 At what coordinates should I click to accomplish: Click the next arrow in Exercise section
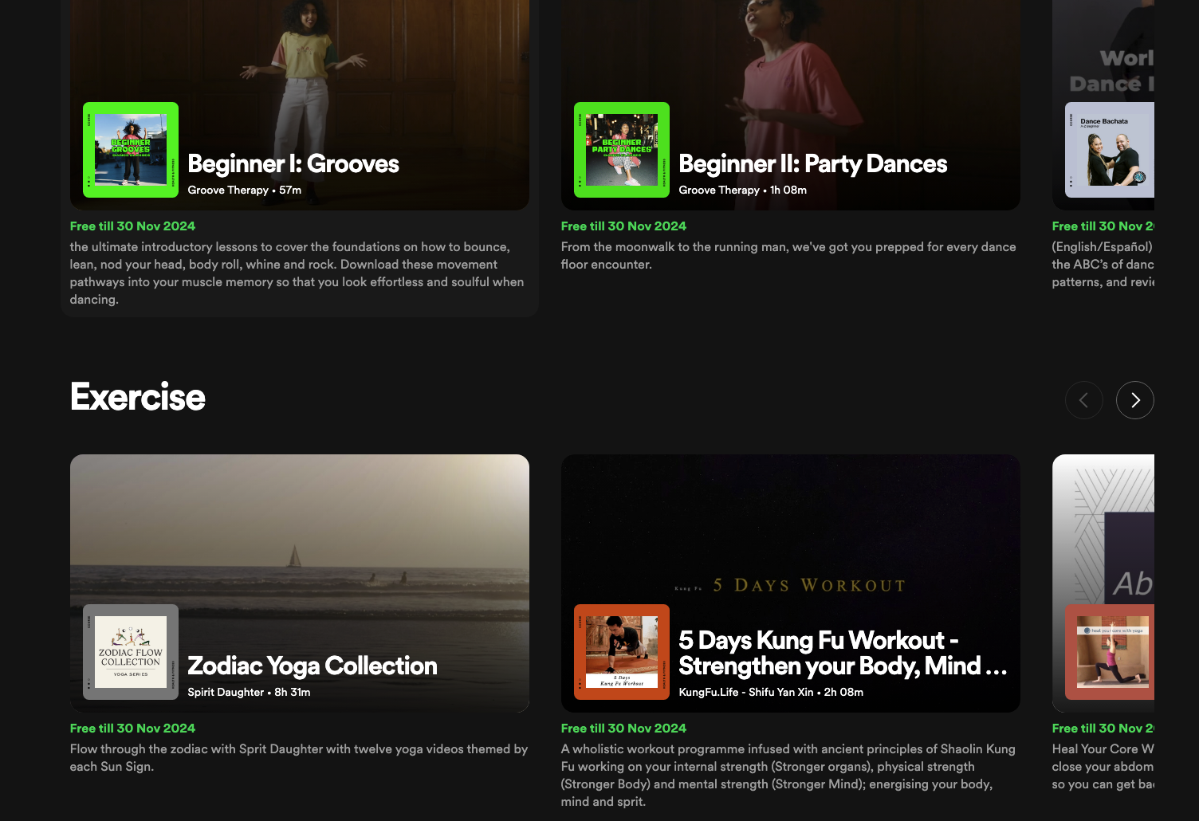(1134, 400)
